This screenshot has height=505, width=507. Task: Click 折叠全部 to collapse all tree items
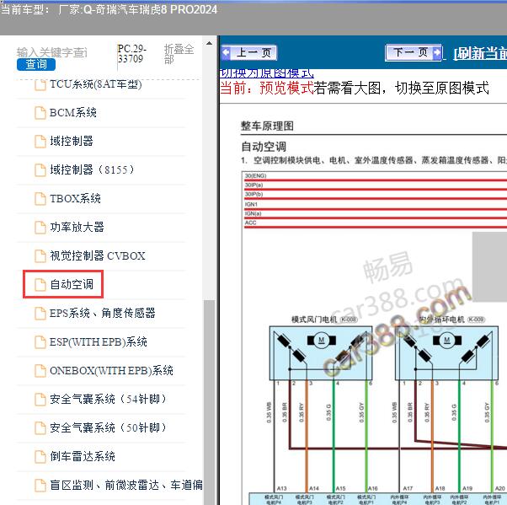[x=179, y=54]
